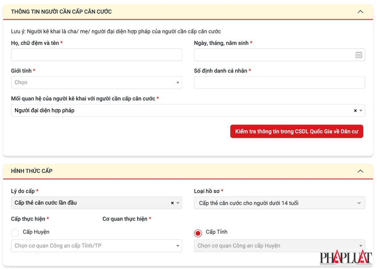
Task: Open 'Chọn cơ quan Công an cấp Tỉnh/TP' dropdown
Action: pos(96,246)
